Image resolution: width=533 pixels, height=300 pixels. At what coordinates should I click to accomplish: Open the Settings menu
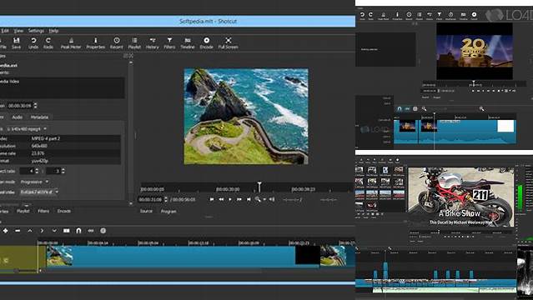36,31
